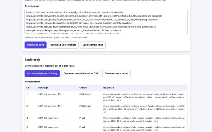
Task: Download the error report
Action: 116,74
